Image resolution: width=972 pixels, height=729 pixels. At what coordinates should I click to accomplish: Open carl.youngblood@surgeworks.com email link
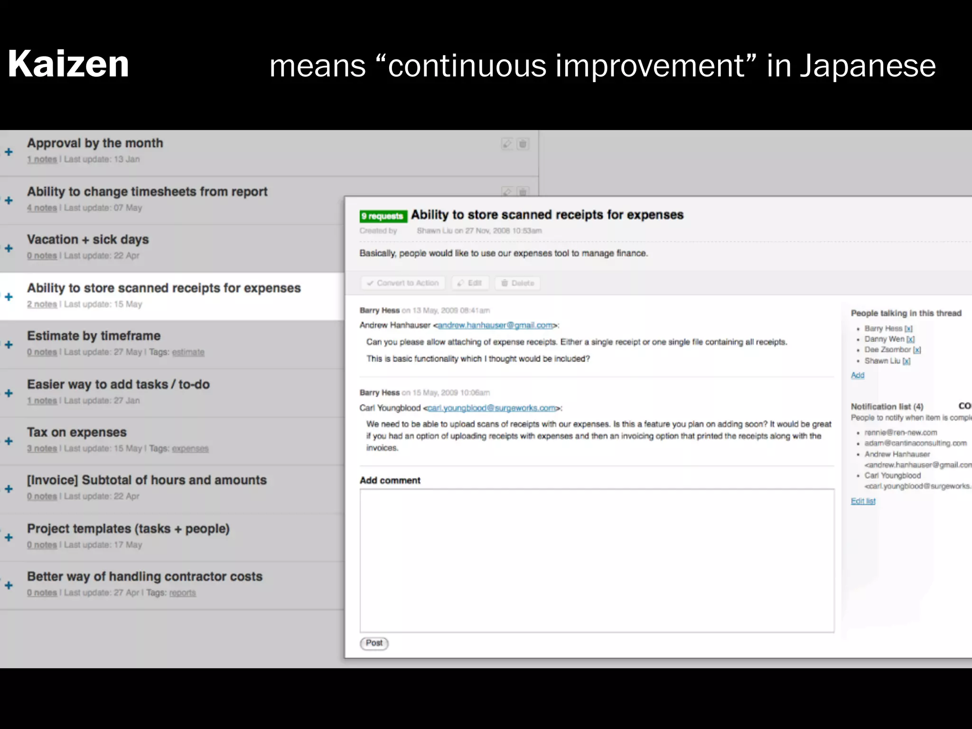[x=492, y=408]
